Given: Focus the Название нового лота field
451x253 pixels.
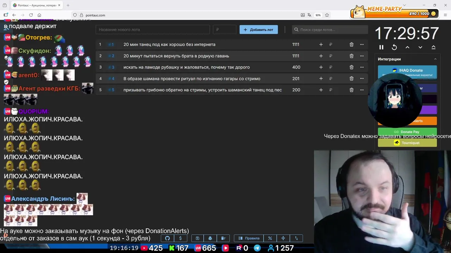Looking at the screenshot, I should point(153,30).
